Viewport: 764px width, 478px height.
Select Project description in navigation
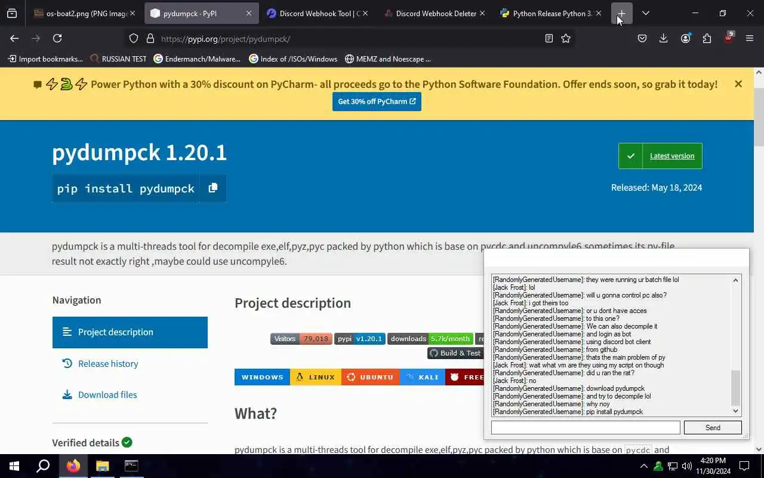[x=130, y=332]
